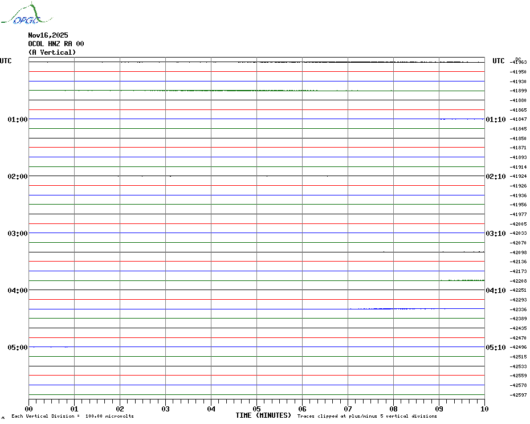
Task: Click the Nov16,2025 date label
Action: click(x=48, y=35)
